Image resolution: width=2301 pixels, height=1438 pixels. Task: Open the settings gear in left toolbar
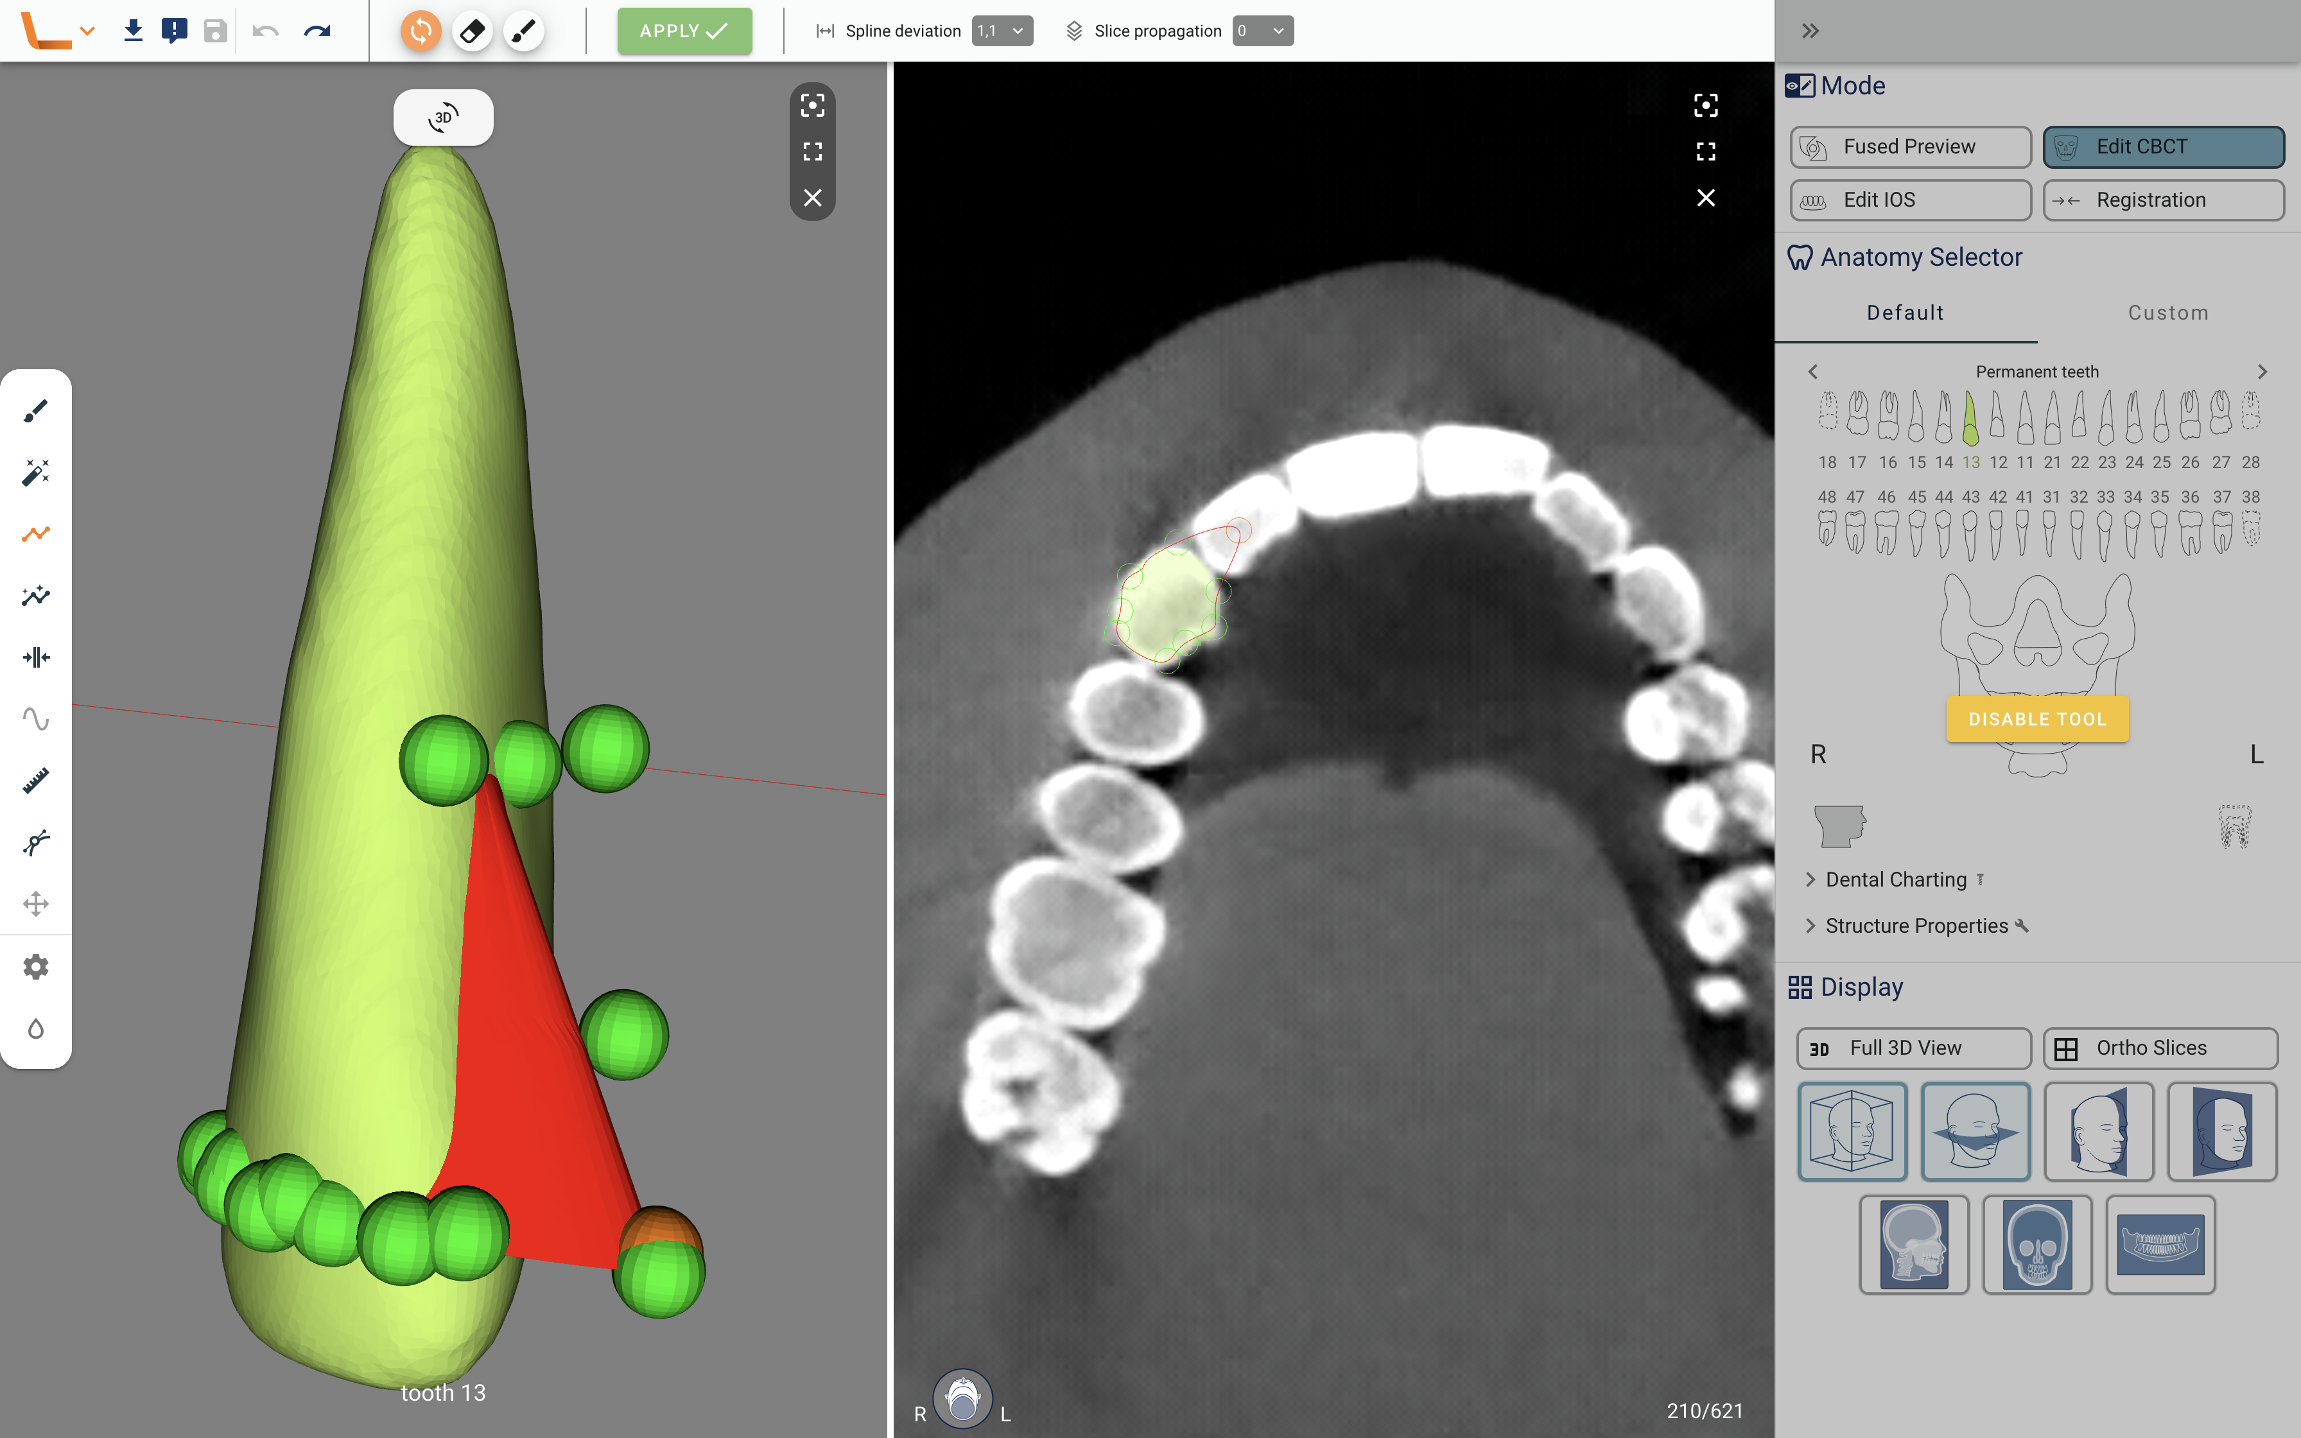tap(35, 967)
